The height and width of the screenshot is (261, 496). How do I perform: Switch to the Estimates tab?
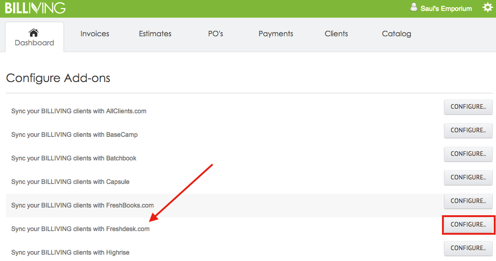155,34
